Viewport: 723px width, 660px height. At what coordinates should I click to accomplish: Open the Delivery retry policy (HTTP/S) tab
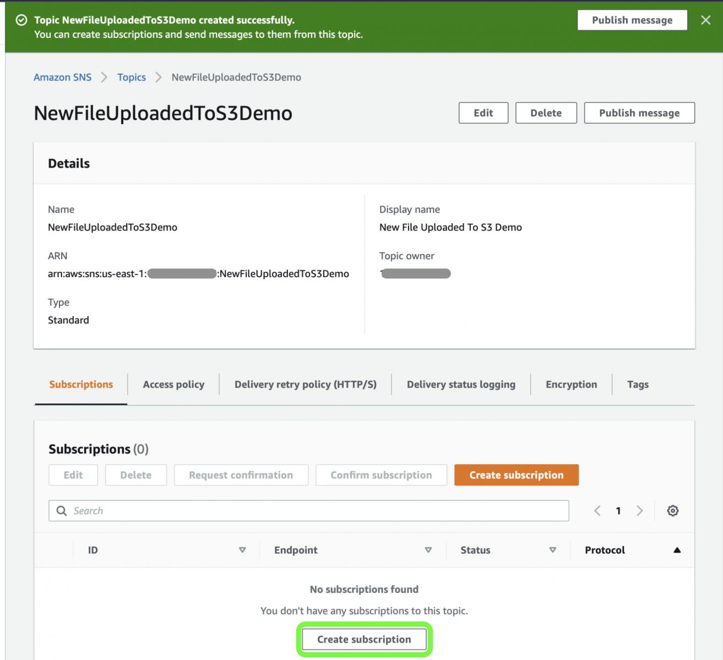point(306,384)
